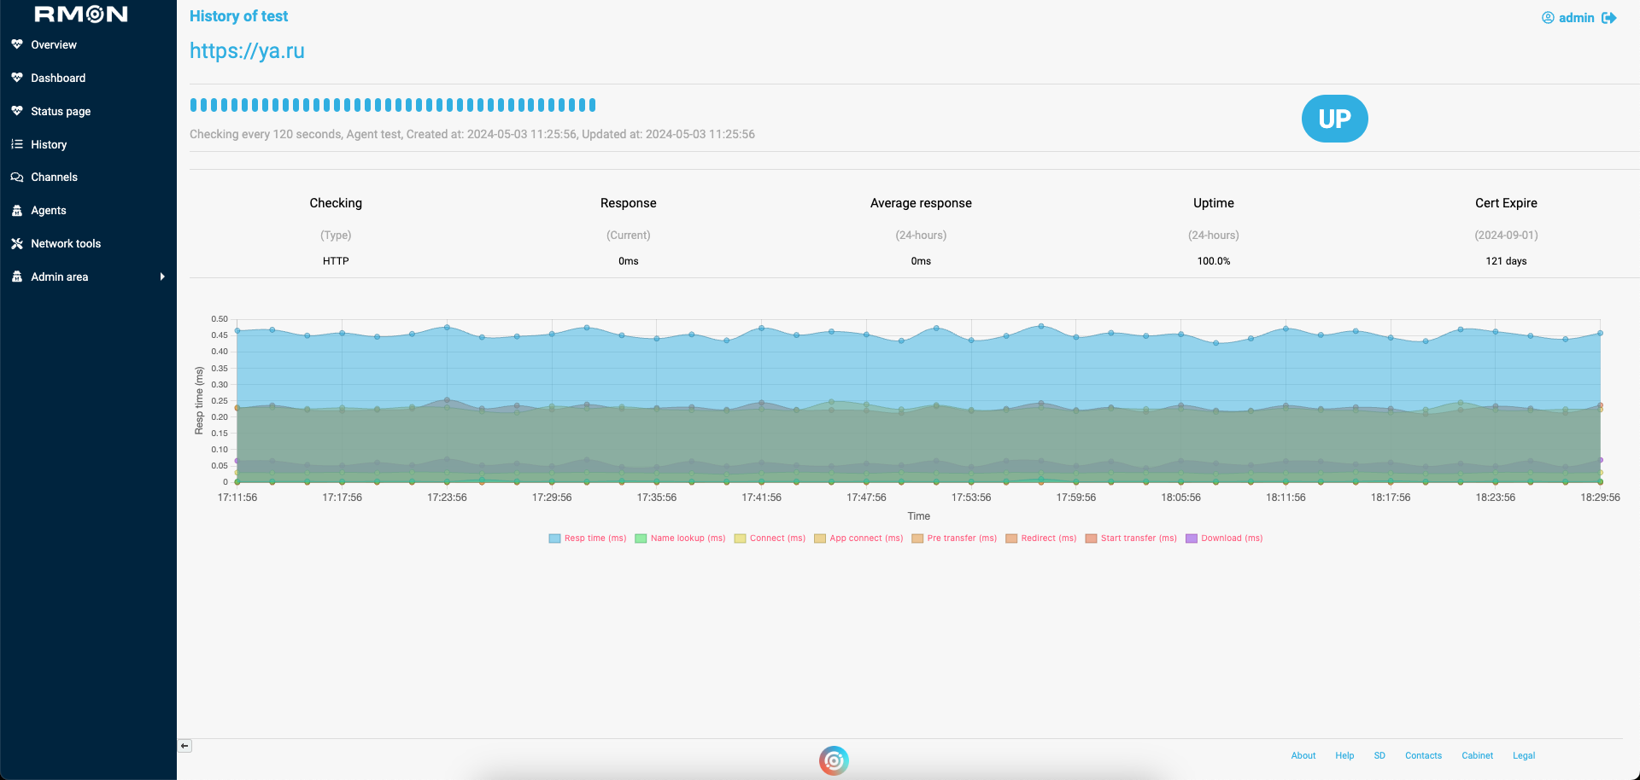Open the Cabinet link in the footer
1640x780 pixels.
(x=1477, y=755)
